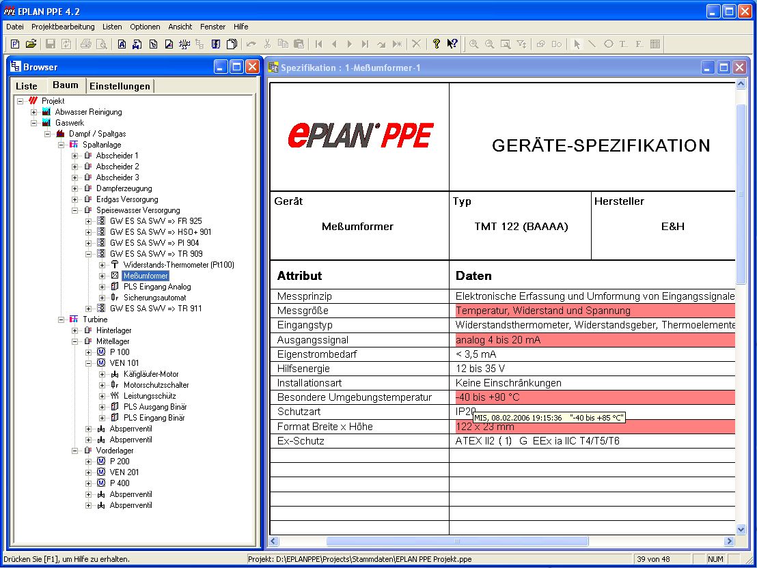Click the yellow question mark help icon
Screen dimensions: 757x568
[x=437, y=44]
